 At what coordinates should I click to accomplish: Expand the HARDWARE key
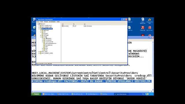(x=41, y=30)
